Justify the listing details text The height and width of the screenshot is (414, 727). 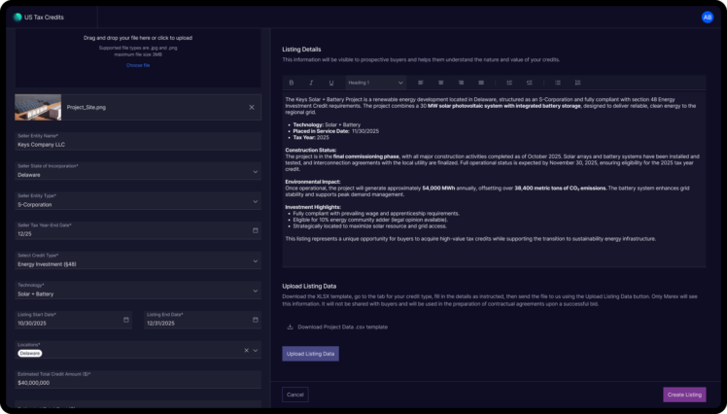(x=481, y=83)
